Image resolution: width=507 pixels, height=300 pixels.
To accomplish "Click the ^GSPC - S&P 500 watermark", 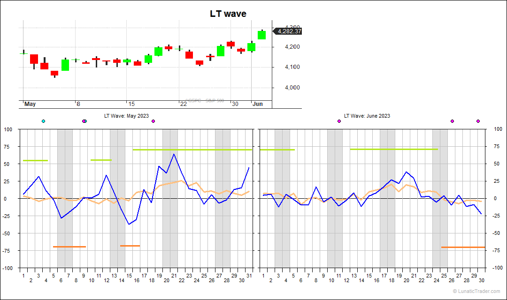I will pyautogui.click(x=204, y=100).
